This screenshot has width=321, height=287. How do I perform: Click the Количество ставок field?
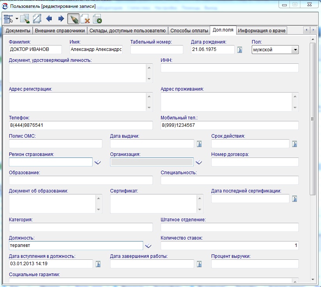[x=230, y=245]
